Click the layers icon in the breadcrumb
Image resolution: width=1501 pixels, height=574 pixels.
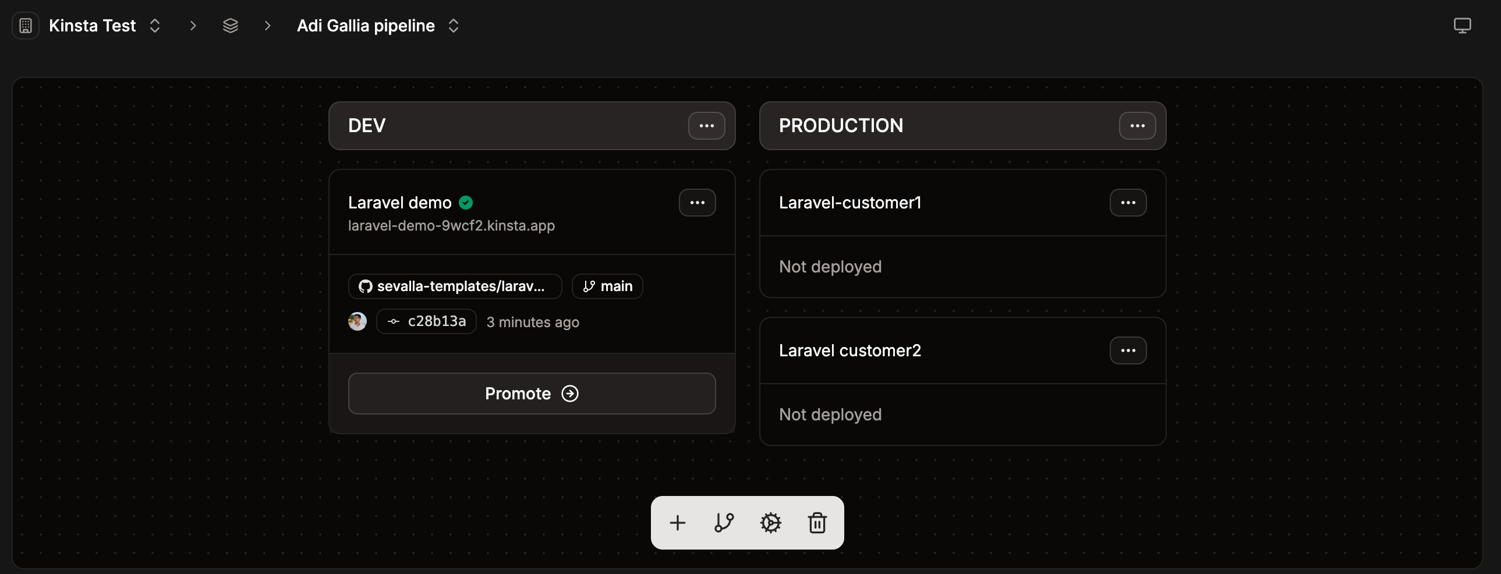point(231,26)
